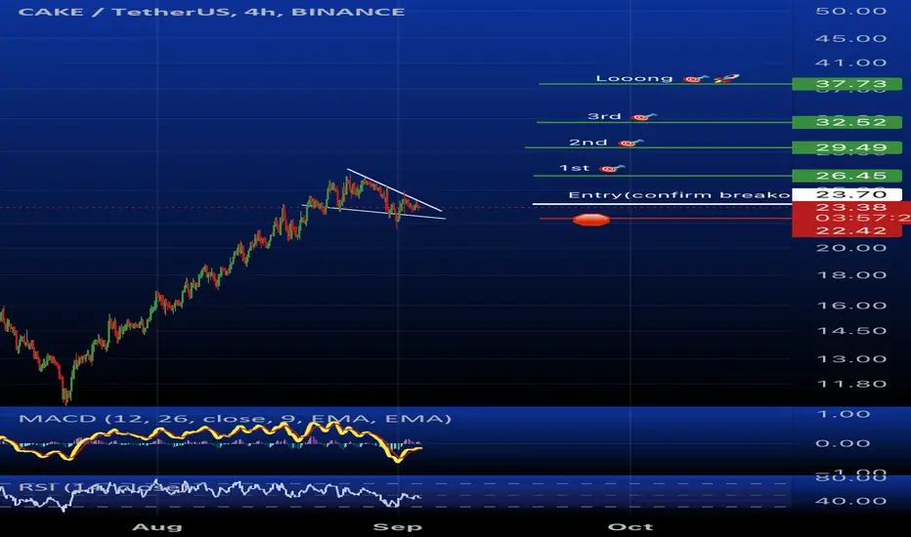Select the 26.45 green price label
Image resolution: width=911 pixels, height=537 pixels.
tap(847, 176)
